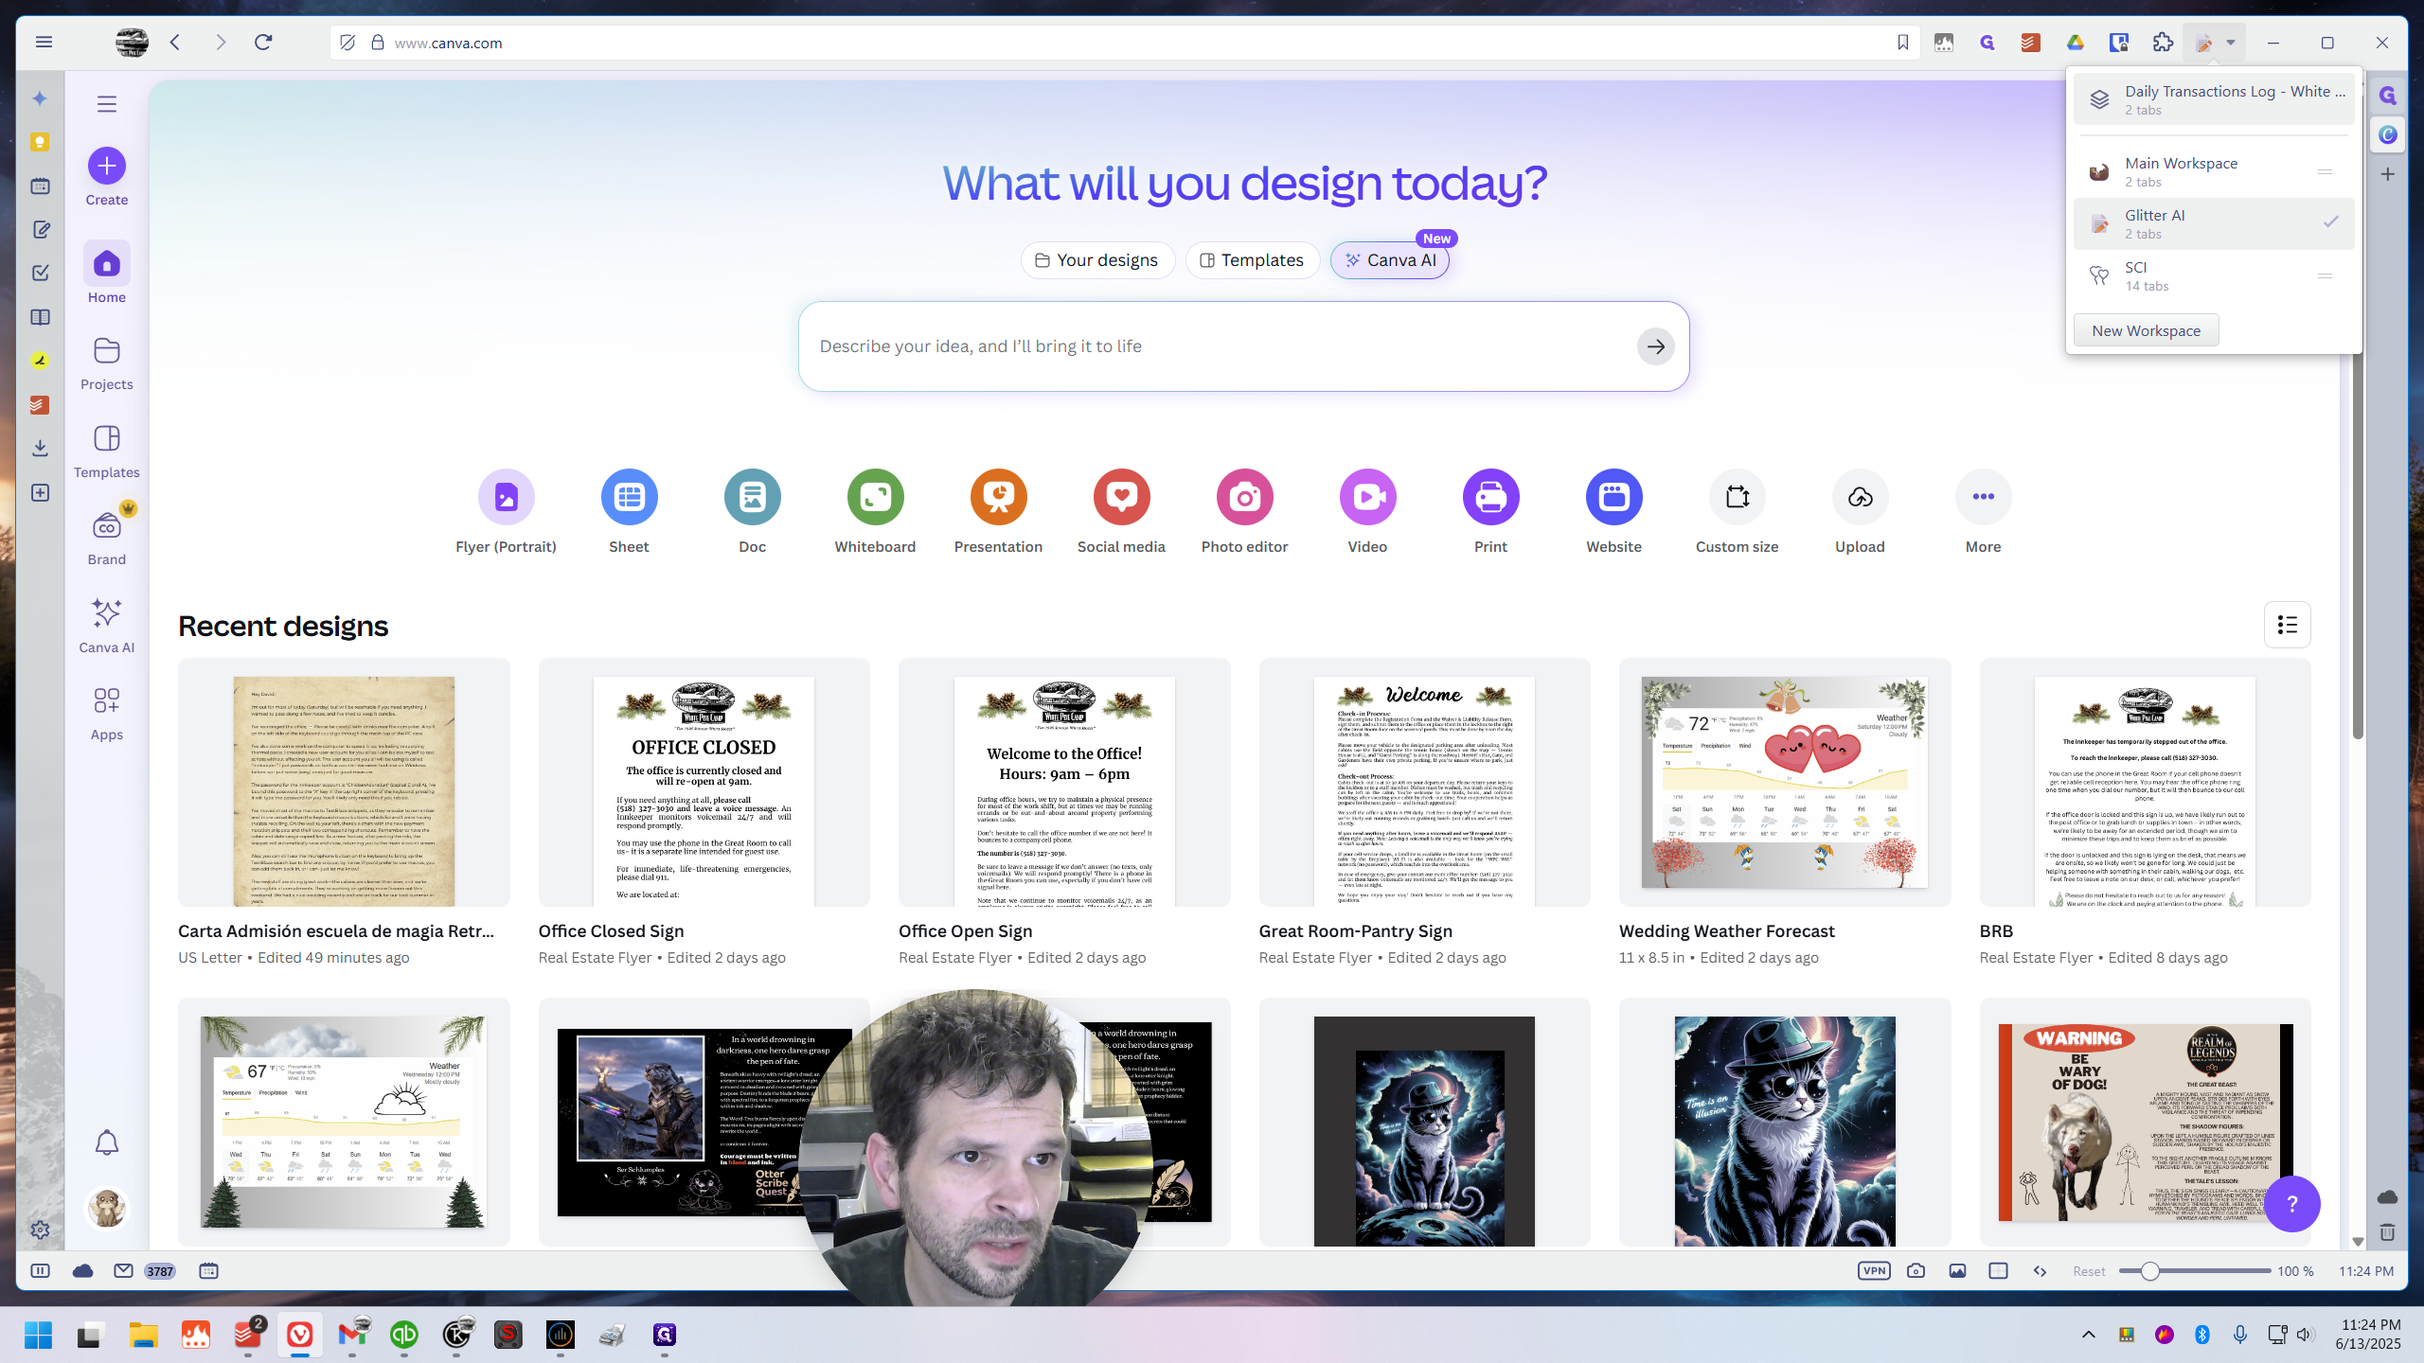Create a new Video
Screen dimensions: 2424x1363
pyautogui.click(x=1367, y=511)
